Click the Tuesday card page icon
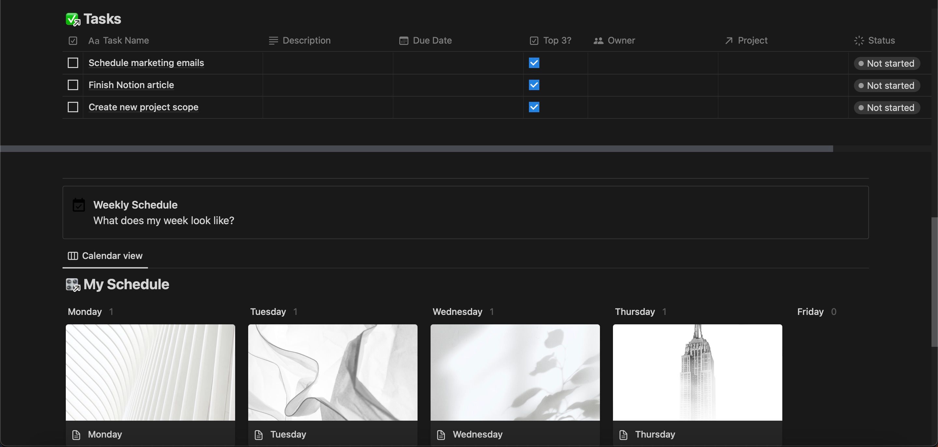This screenshot has width=938, height=447. point(259,435)
